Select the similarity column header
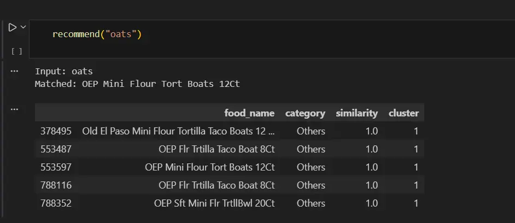 (x=356, y=113)
